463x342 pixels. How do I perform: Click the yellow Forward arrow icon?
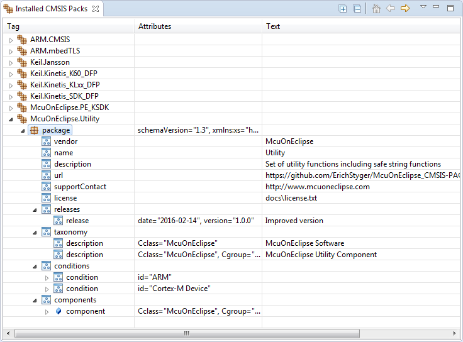coord(405,9)
